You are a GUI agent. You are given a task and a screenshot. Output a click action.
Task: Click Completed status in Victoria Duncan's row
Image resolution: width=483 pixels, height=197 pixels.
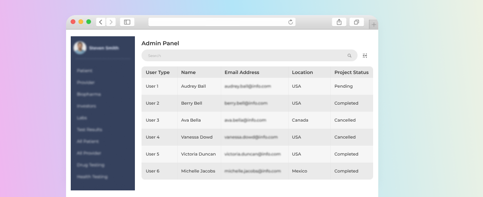pos(346,154)
